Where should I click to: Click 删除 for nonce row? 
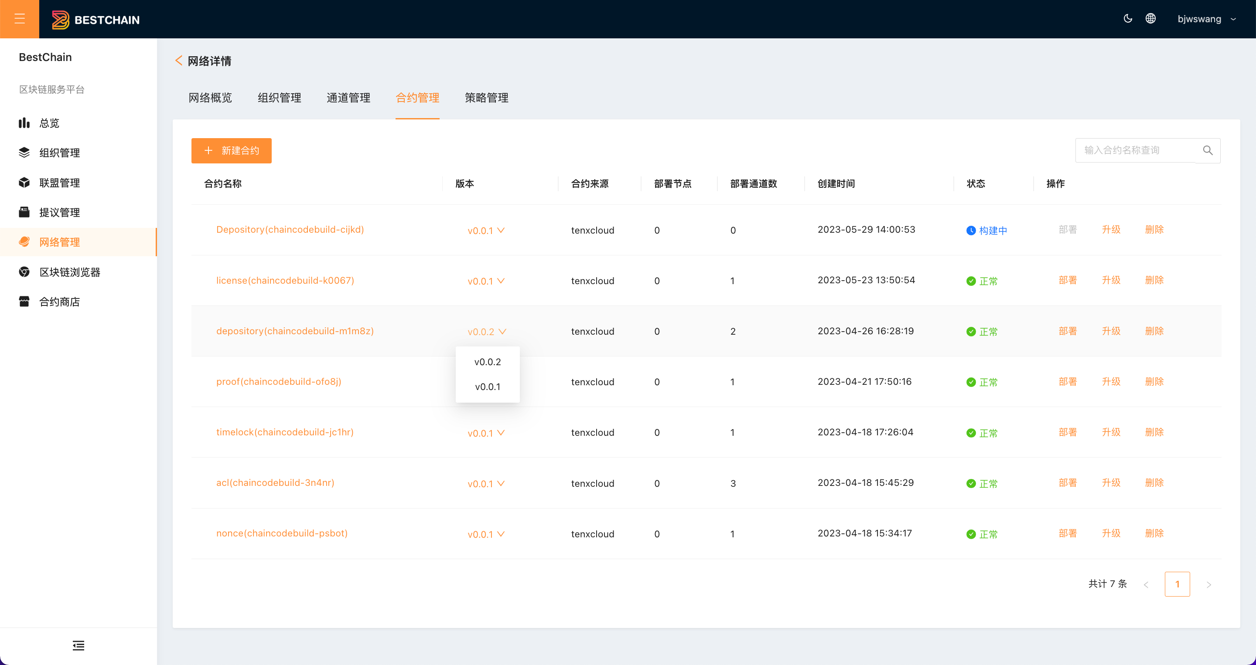[1154, 533]
